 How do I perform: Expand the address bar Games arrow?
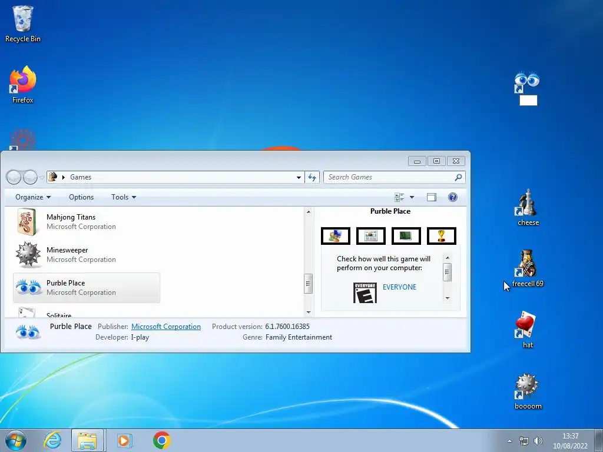point(64,177)
